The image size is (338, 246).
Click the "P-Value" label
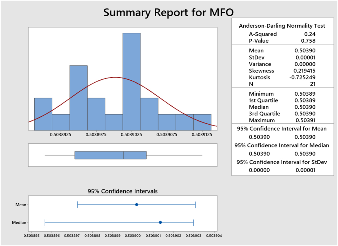[259, 41]
